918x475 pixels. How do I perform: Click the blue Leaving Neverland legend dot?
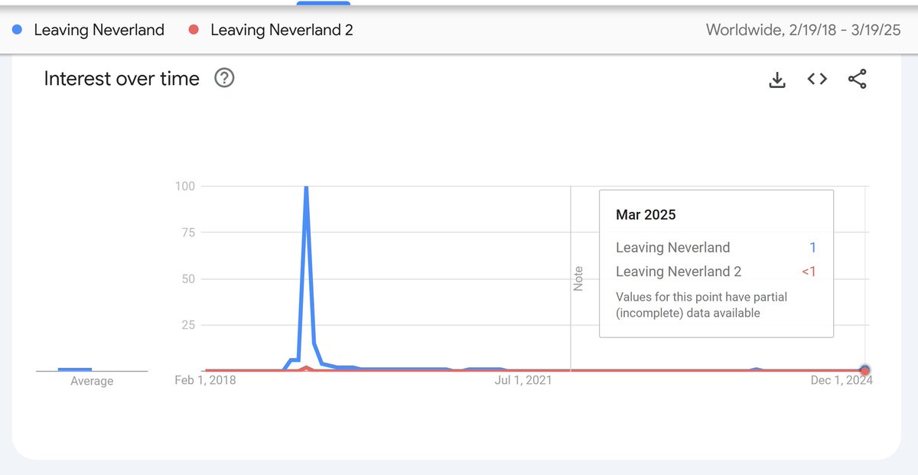click(18, 30)
